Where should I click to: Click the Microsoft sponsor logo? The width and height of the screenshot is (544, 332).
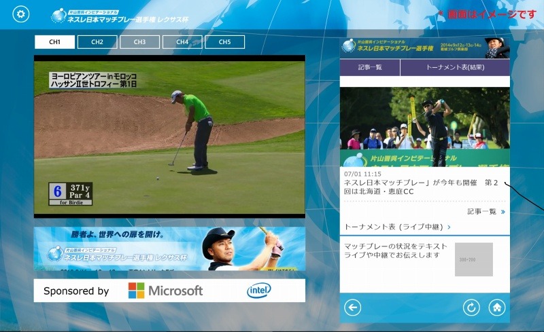(165, 291)
